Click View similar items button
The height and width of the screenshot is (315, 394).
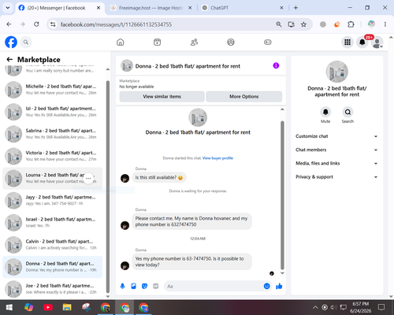162,97
